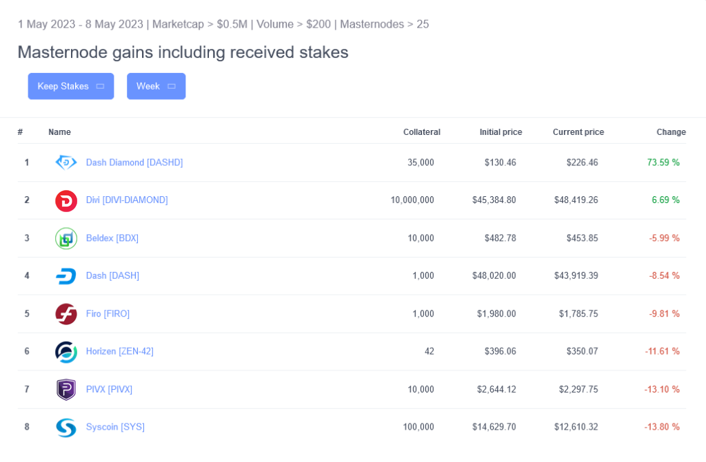Screen dimensions: 706x462
Task: Open the Dash Diamond [DASHD] link
Action: 134,162
